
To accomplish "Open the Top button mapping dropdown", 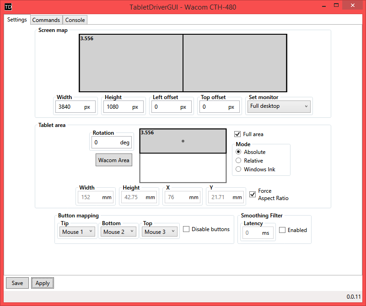I will click(159, 232).
